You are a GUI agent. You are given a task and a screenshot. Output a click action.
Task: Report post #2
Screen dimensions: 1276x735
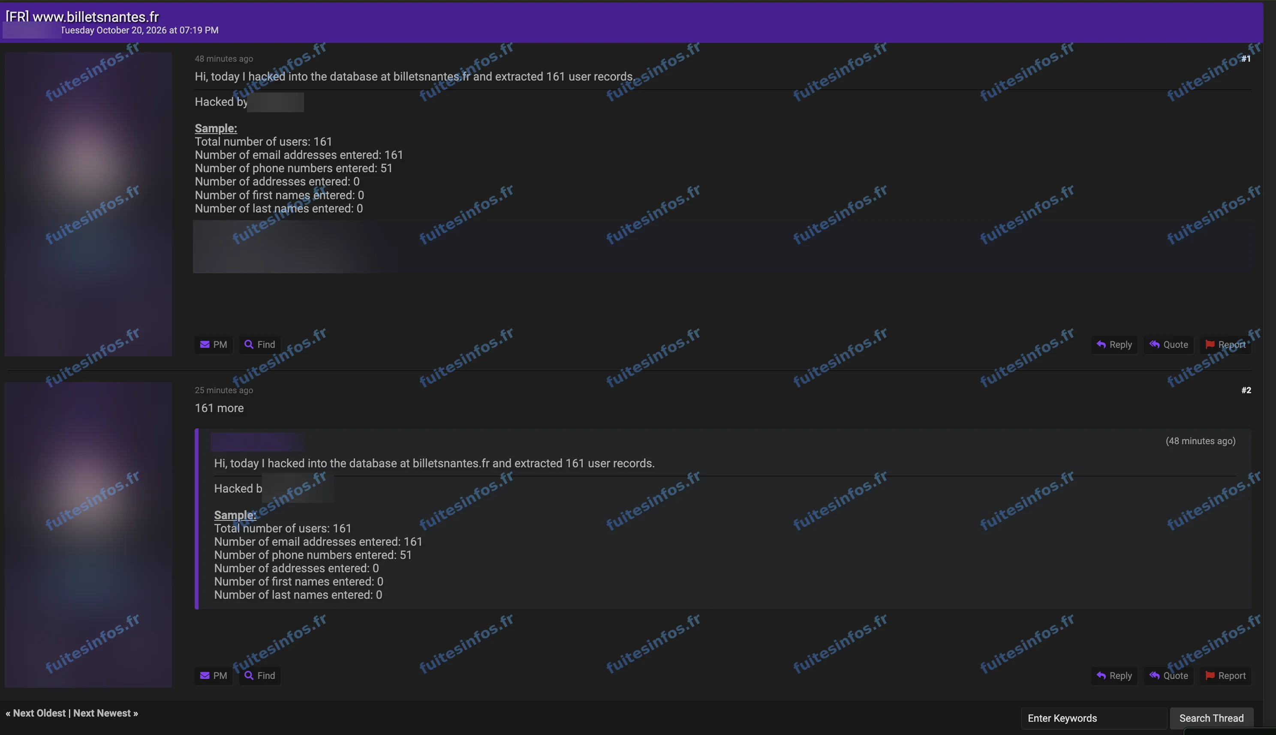point(1226,676)
